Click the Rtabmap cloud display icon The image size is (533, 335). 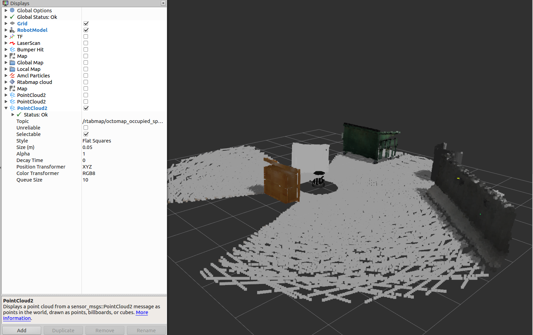tap(12, 82)
